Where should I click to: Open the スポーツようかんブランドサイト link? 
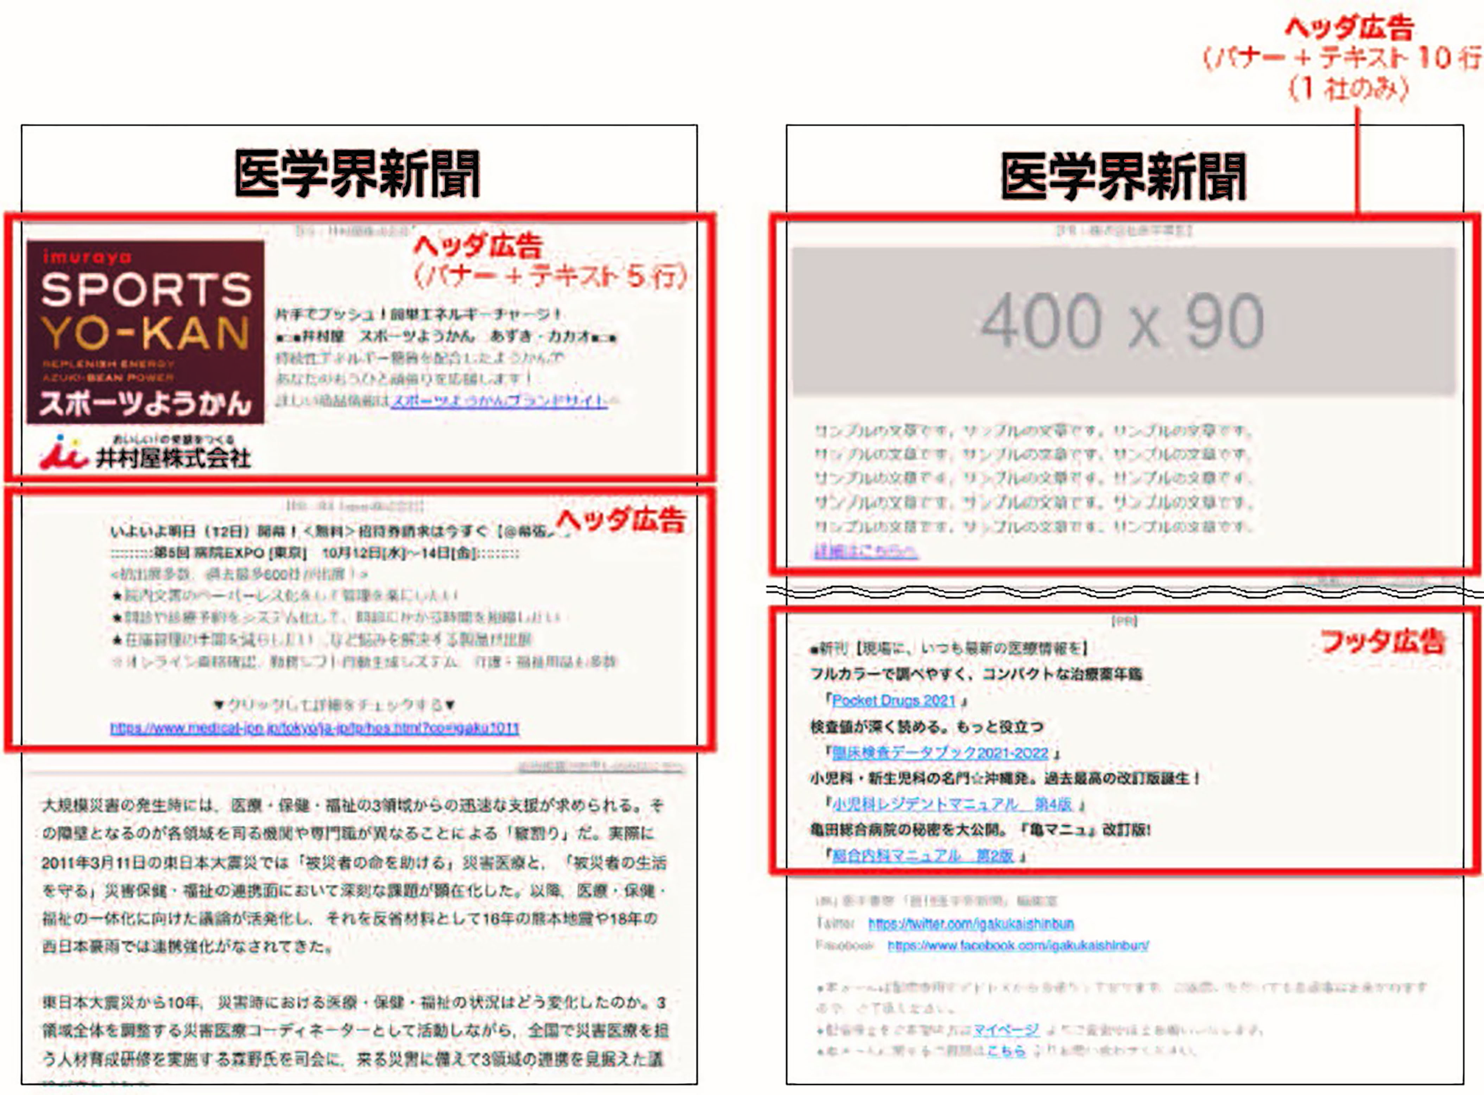pyautogui.click(x=499, y=400)
